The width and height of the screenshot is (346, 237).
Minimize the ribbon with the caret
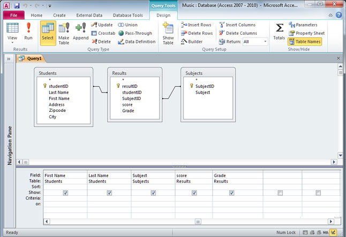pos(330,15)
